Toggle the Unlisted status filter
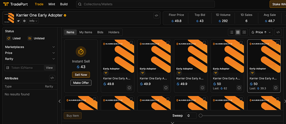 point(36,38)
